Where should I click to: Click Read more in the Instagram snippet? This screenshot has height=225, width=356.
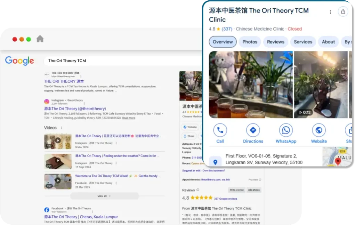point(129,118)
